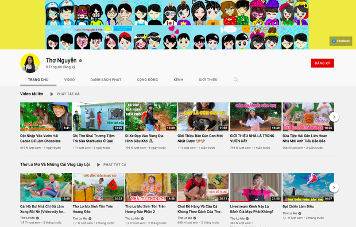Image resolution: width=356 pixels, height=227 pixels.
Task: Click the red ĐĂNG KÝ subscribe button
Action: pos(322,63)
